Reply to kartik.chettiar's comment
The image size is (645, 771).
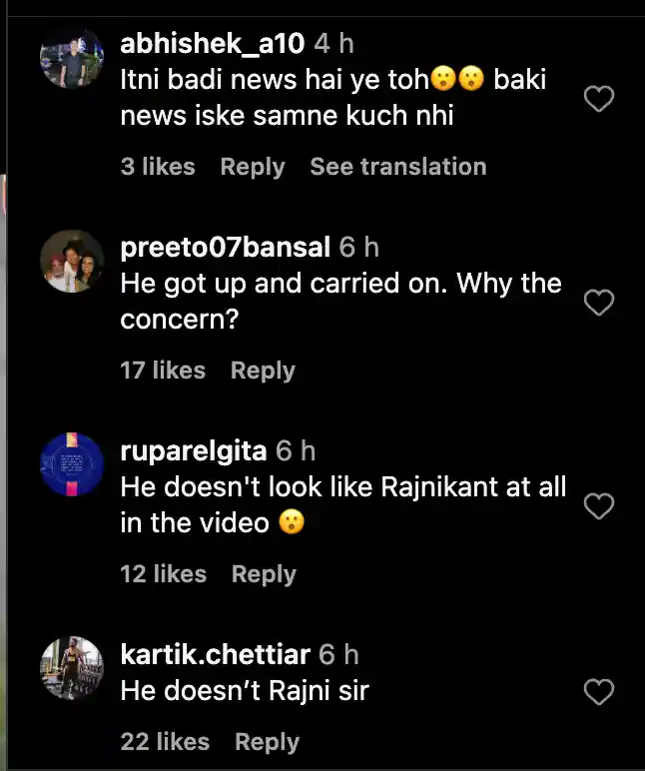click(x=267, y=742)
